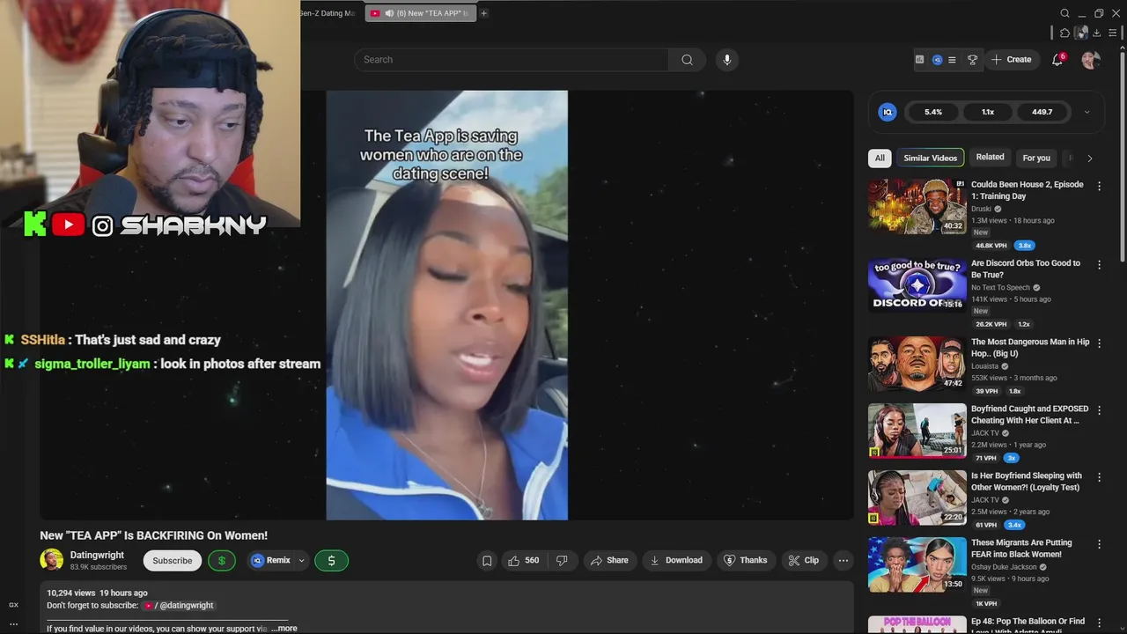Expand the vidIQ score panel chevron
Viewport: 1127px width, 634px height.
click(x=1086, y=112)
